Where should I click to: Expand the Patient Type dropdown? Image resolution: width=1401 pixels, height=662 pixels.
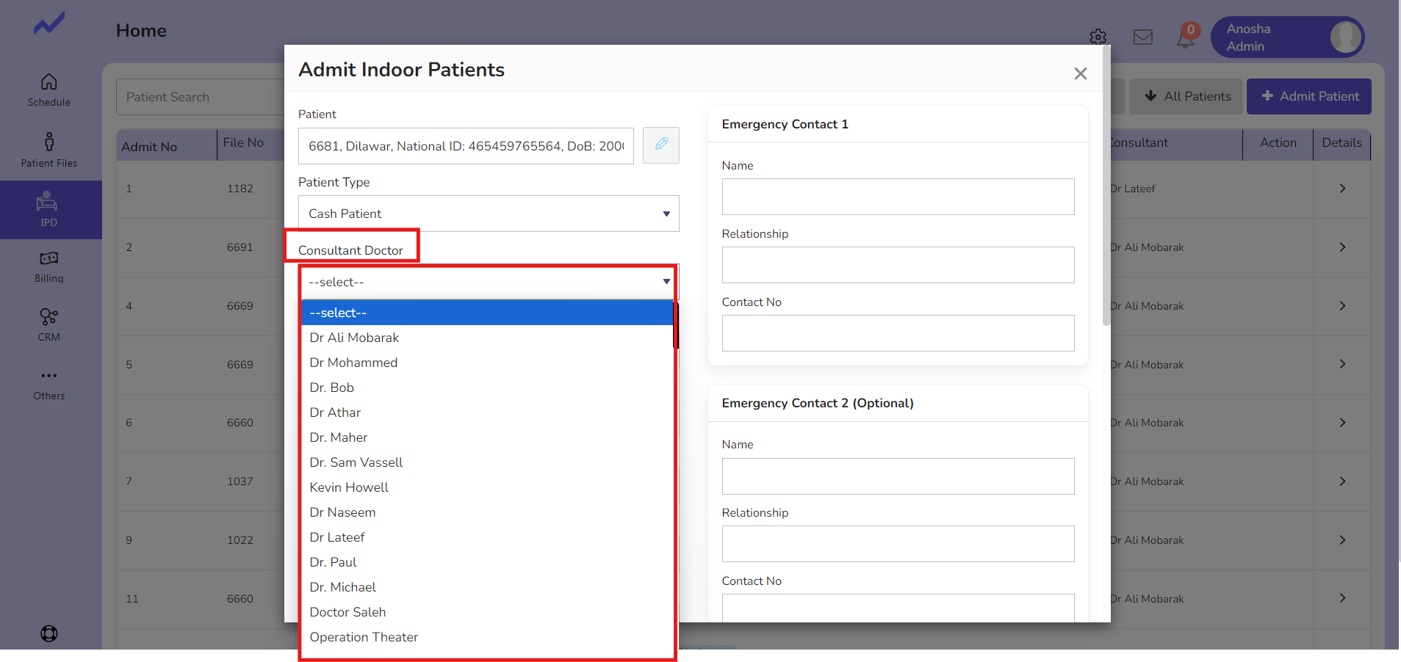click(488, 214)
